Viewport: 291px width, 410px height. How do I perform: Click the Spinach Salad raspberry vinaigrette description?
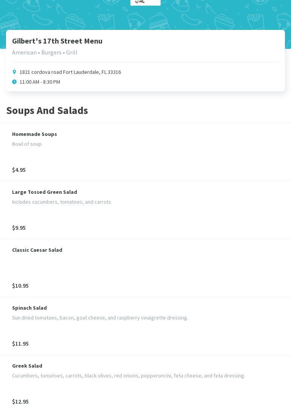click(100, 318)
